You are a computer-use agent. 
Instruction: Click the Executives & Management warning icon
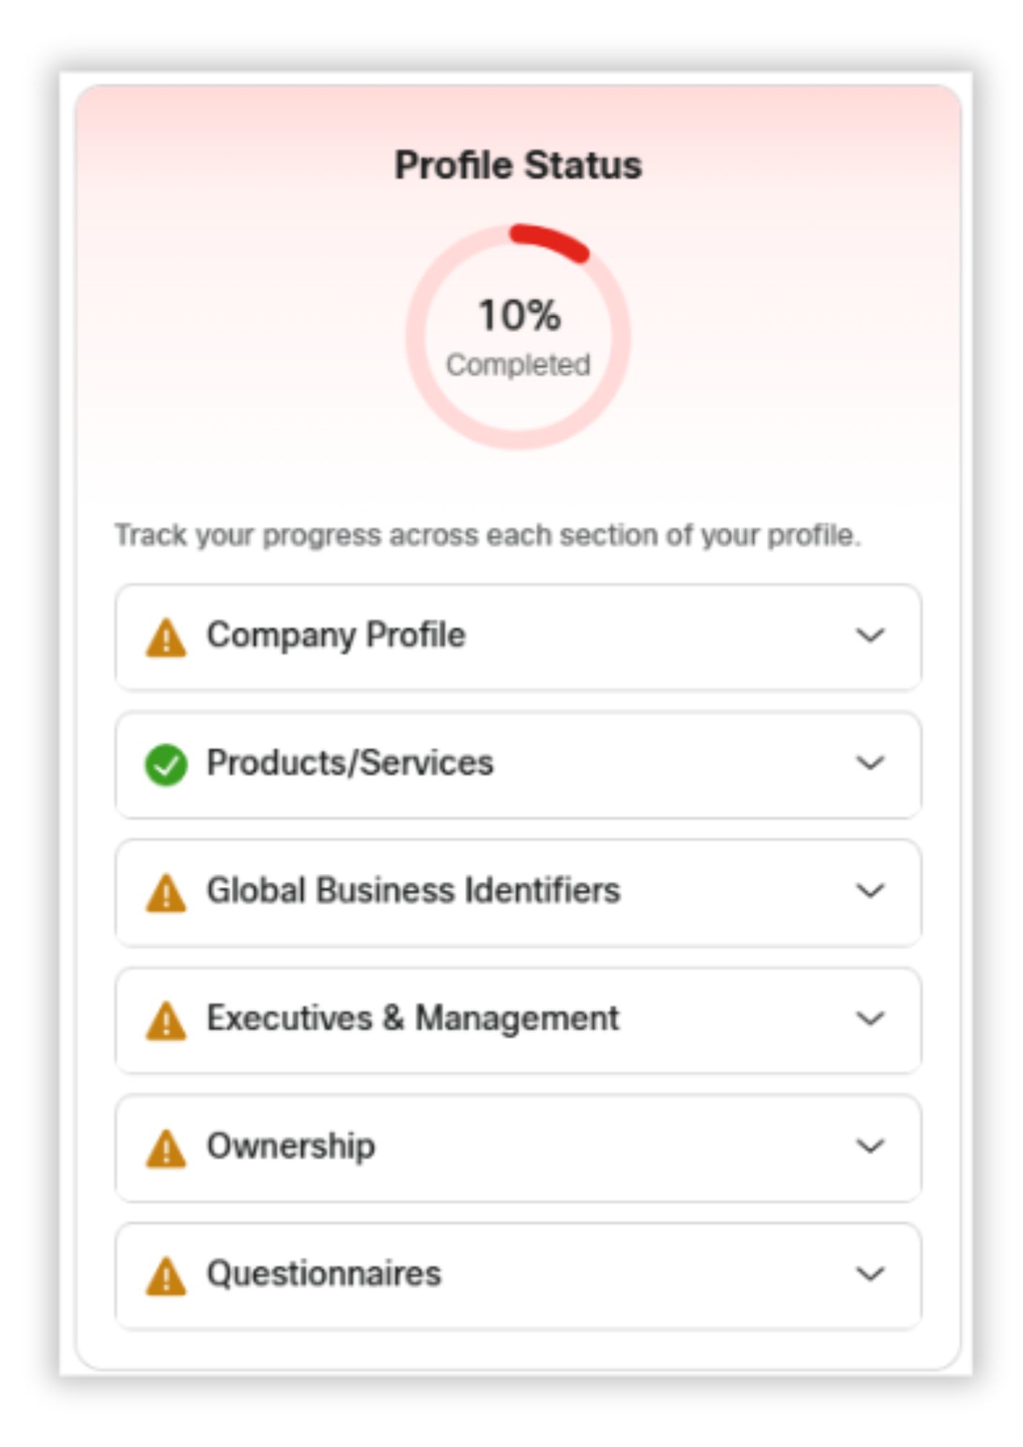pos(166,1020)
